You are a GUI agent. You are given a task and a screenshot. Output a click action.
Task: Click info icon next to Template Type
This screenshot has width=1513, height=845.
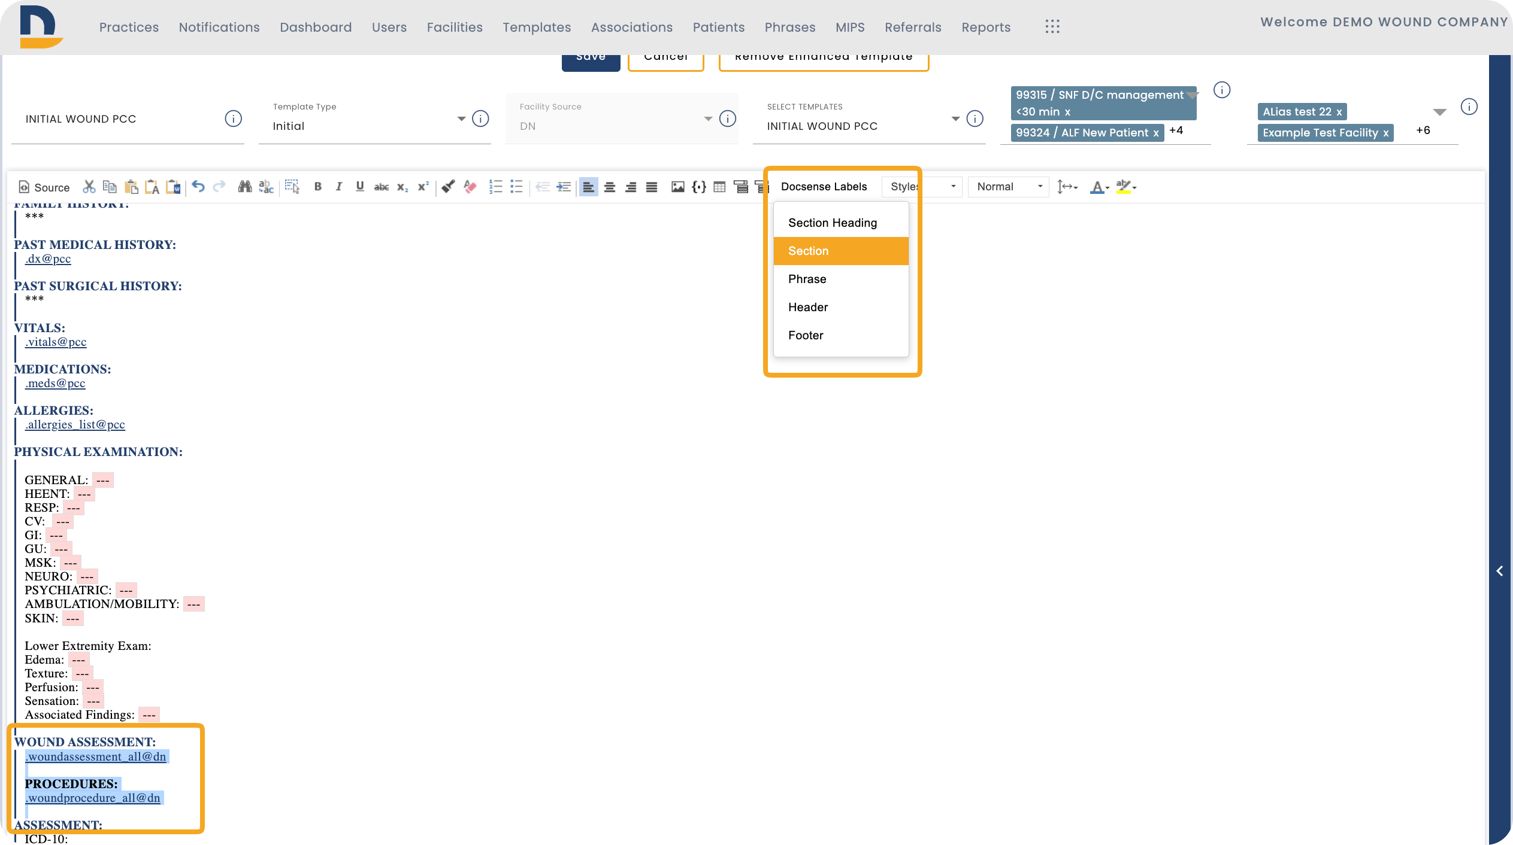pyautogui.click(x=480, y=118)
